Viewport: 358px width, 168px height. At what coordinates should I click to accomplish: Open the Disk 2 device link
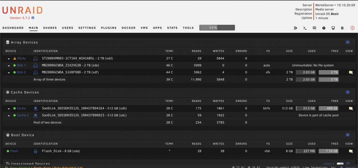pos(21,73)
